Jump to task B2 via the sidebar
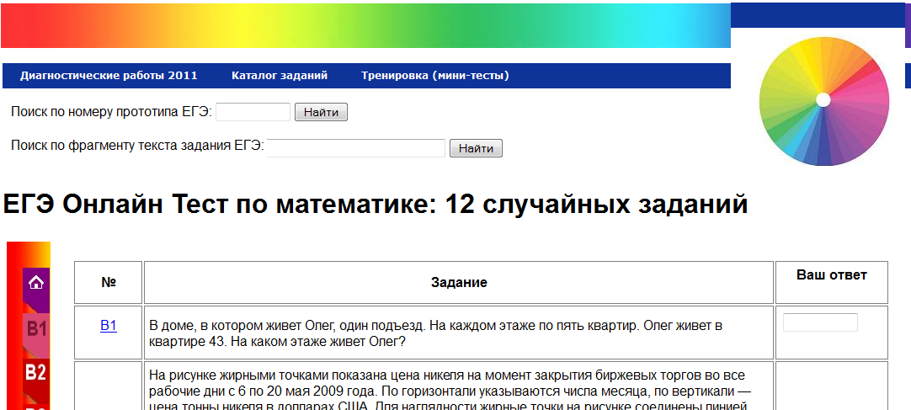Viewport: 911px width, 410px height. point(35,372)
